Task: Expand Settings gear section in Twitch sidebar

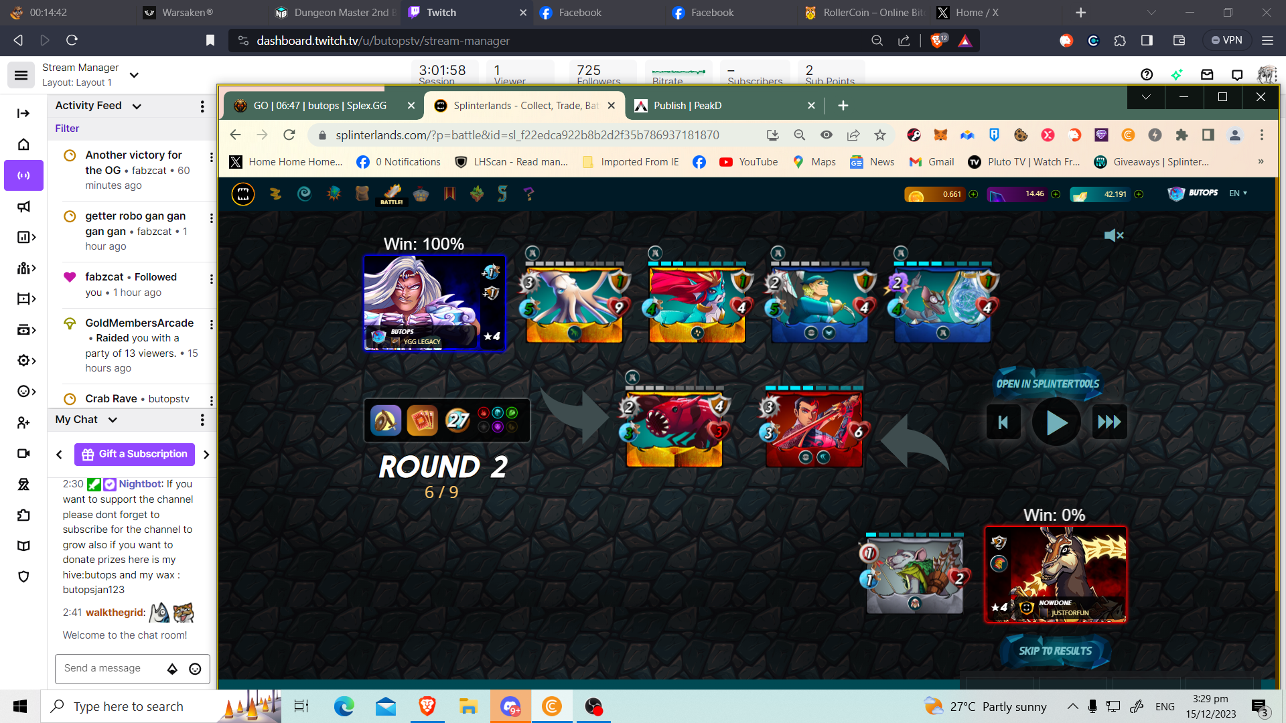Action: [25, 360]
